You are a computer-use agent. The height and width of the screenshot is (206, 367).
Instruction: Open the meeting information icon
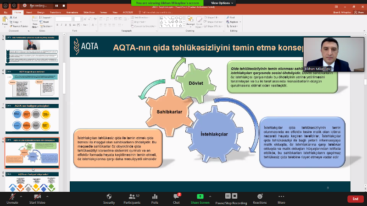(6, 5)
